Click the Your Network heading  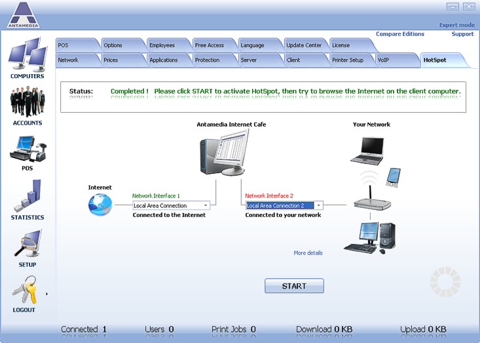click(371, 125)
